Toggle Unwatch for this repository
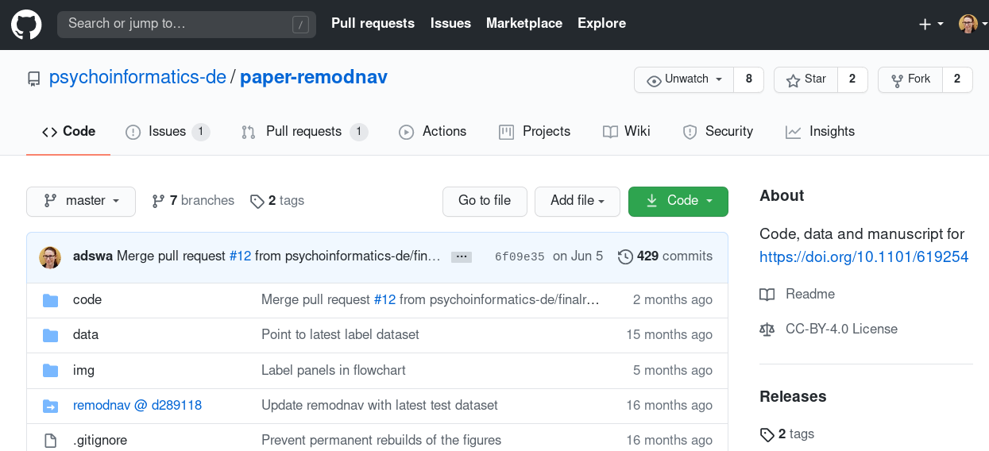Image resolution: width=989 pixels, height=451 pixels. [683, 79]
